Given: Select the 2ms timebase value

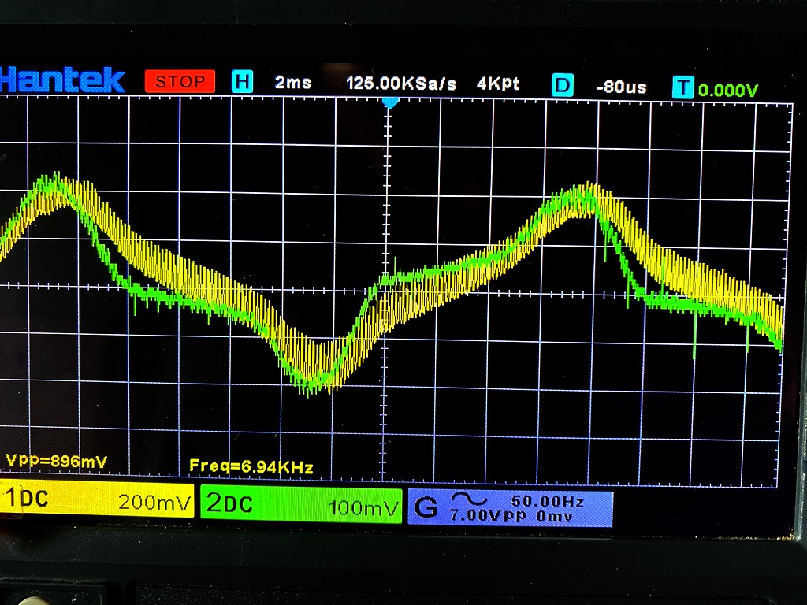Looking at the screenshot, I should [x=292, y=82].
